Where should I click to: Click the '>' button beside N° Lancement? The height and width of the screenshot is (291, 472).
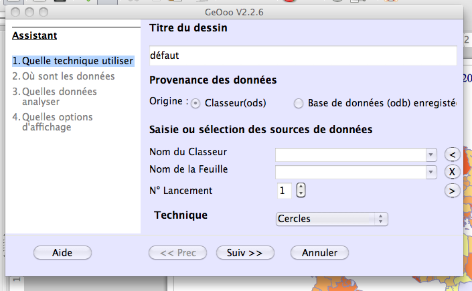(452, 191)
